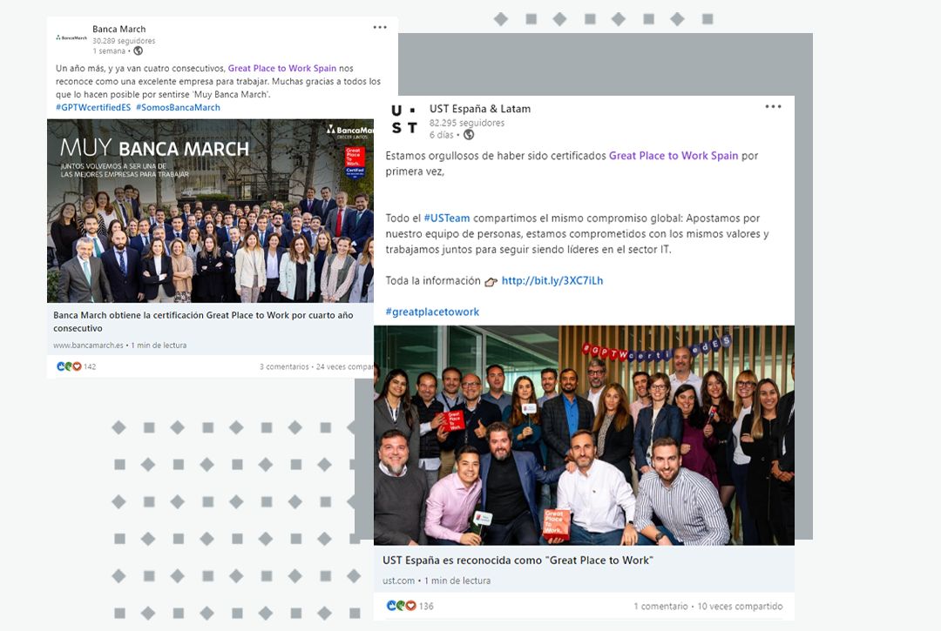Open the UST team group photo

coord(584,435)
